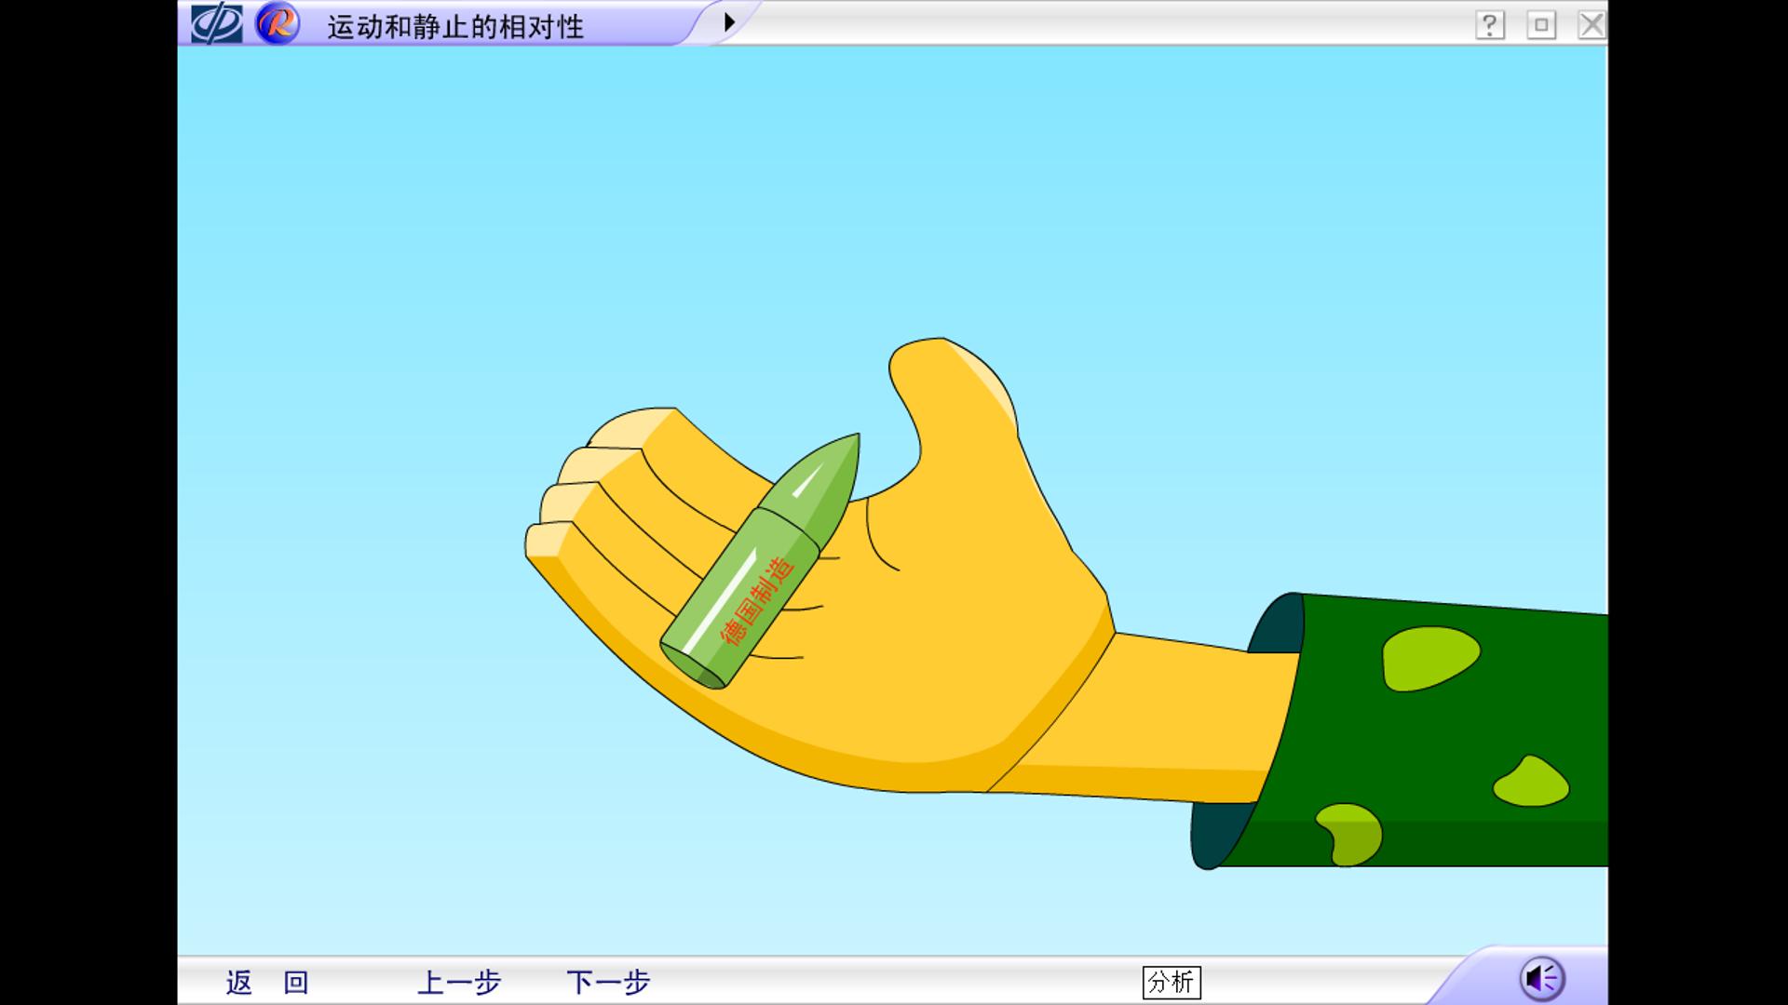Viewport: 1788px width, 1005px height.
Task: Click 返回 to go back
Action: coord(267,983)
